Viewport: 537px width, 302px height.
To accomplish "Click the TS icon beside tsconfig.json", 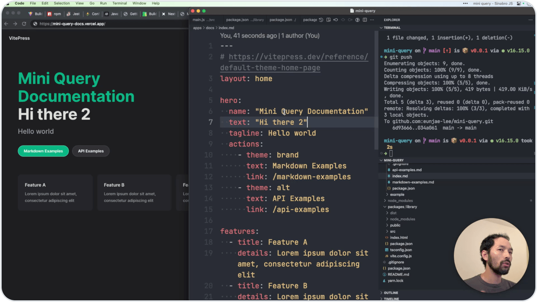I will (x=386, y=250).
